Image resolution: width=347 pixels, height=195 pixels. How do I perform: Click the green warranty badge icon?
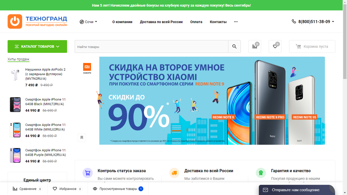[261, 173]
